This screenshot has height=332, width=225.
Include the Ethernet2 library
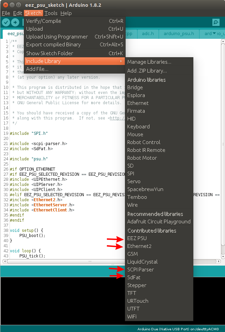tap(159, 246)
